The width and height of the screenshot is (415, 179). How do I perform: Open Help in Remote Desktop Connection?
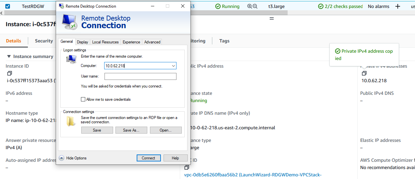coord(175,158)
